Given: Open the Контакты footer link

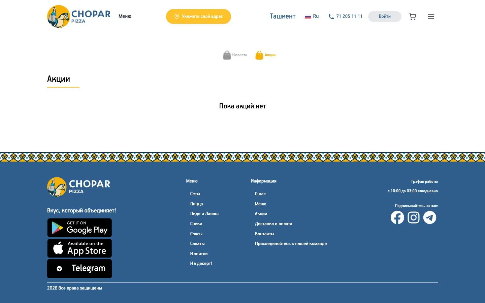Looking at the screenshot, I should (x=264, y=234).
